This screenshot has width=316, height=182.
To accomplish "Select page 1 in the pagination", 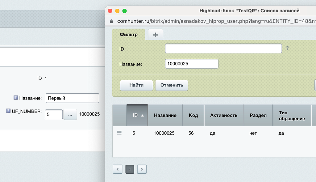I will pyautogui.click(x=130, y=169).
